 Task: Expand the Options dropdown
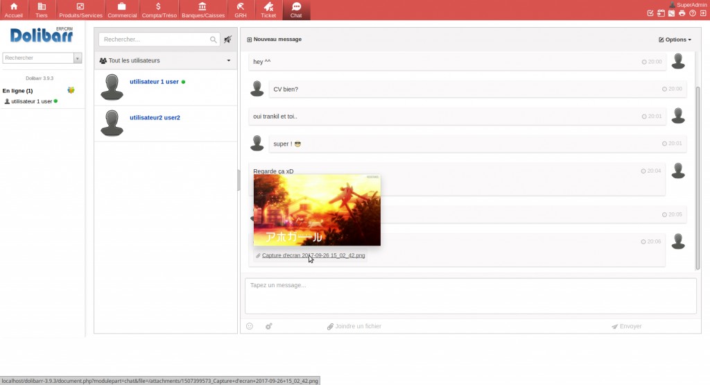pyautogui.click(x=675, y=40)
